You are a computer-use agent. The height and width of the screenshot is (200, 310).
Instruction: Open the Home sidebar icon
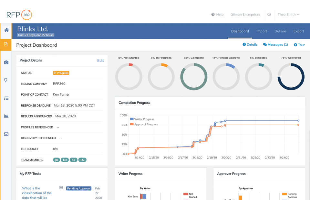point(6,30)
